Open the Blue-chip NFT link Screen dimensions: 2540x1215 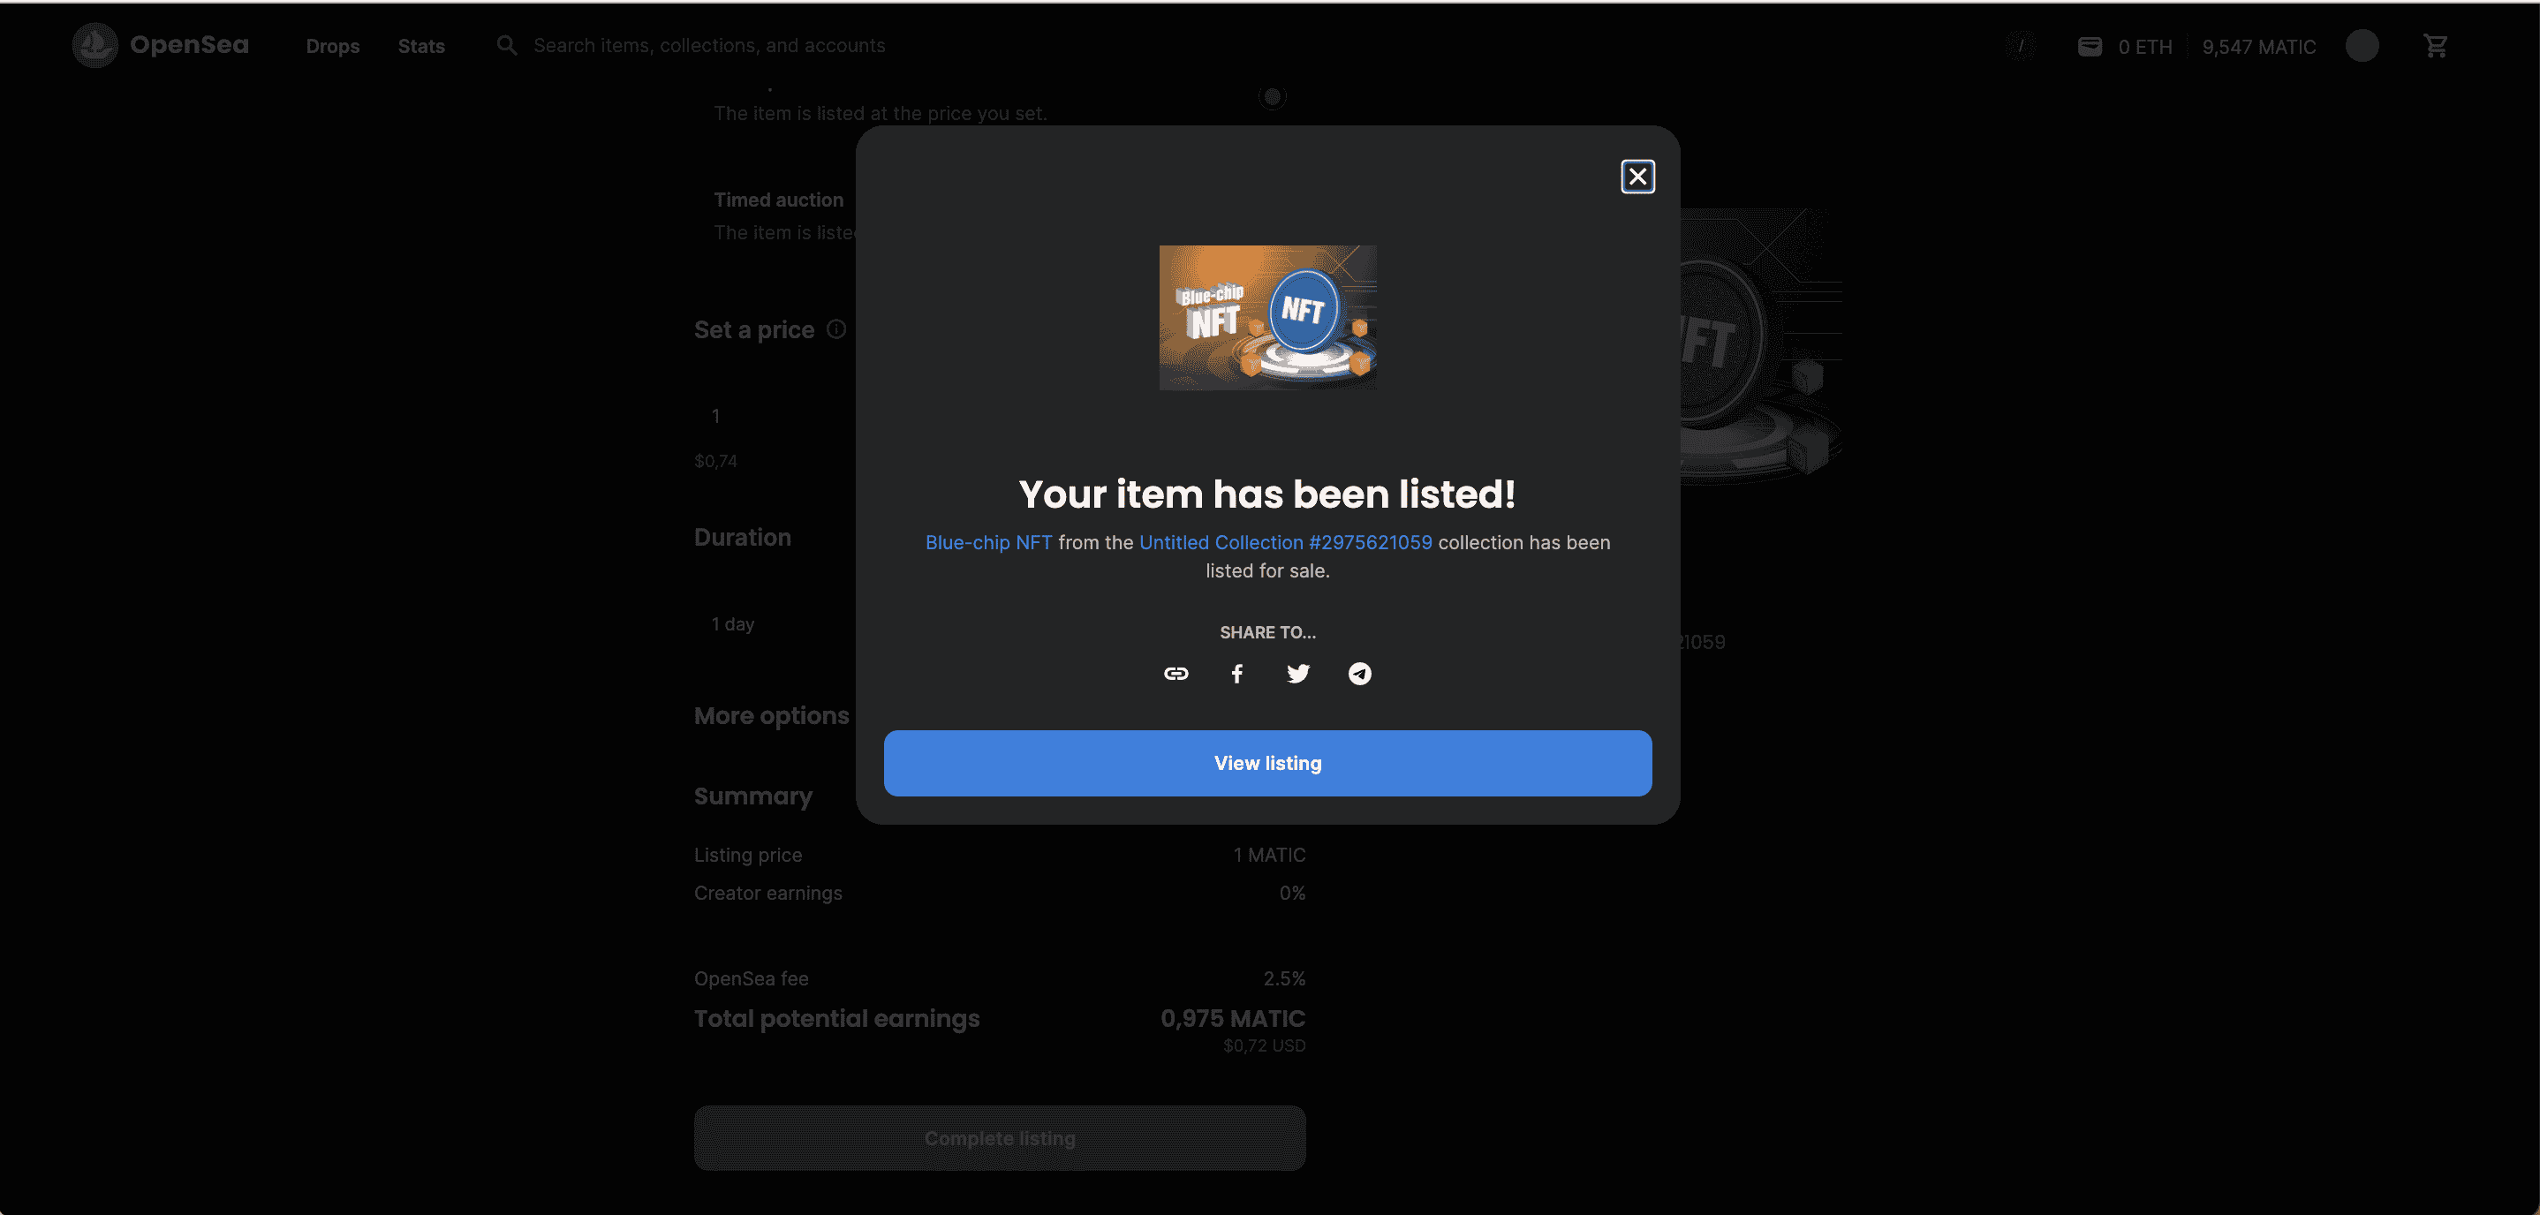988,542
